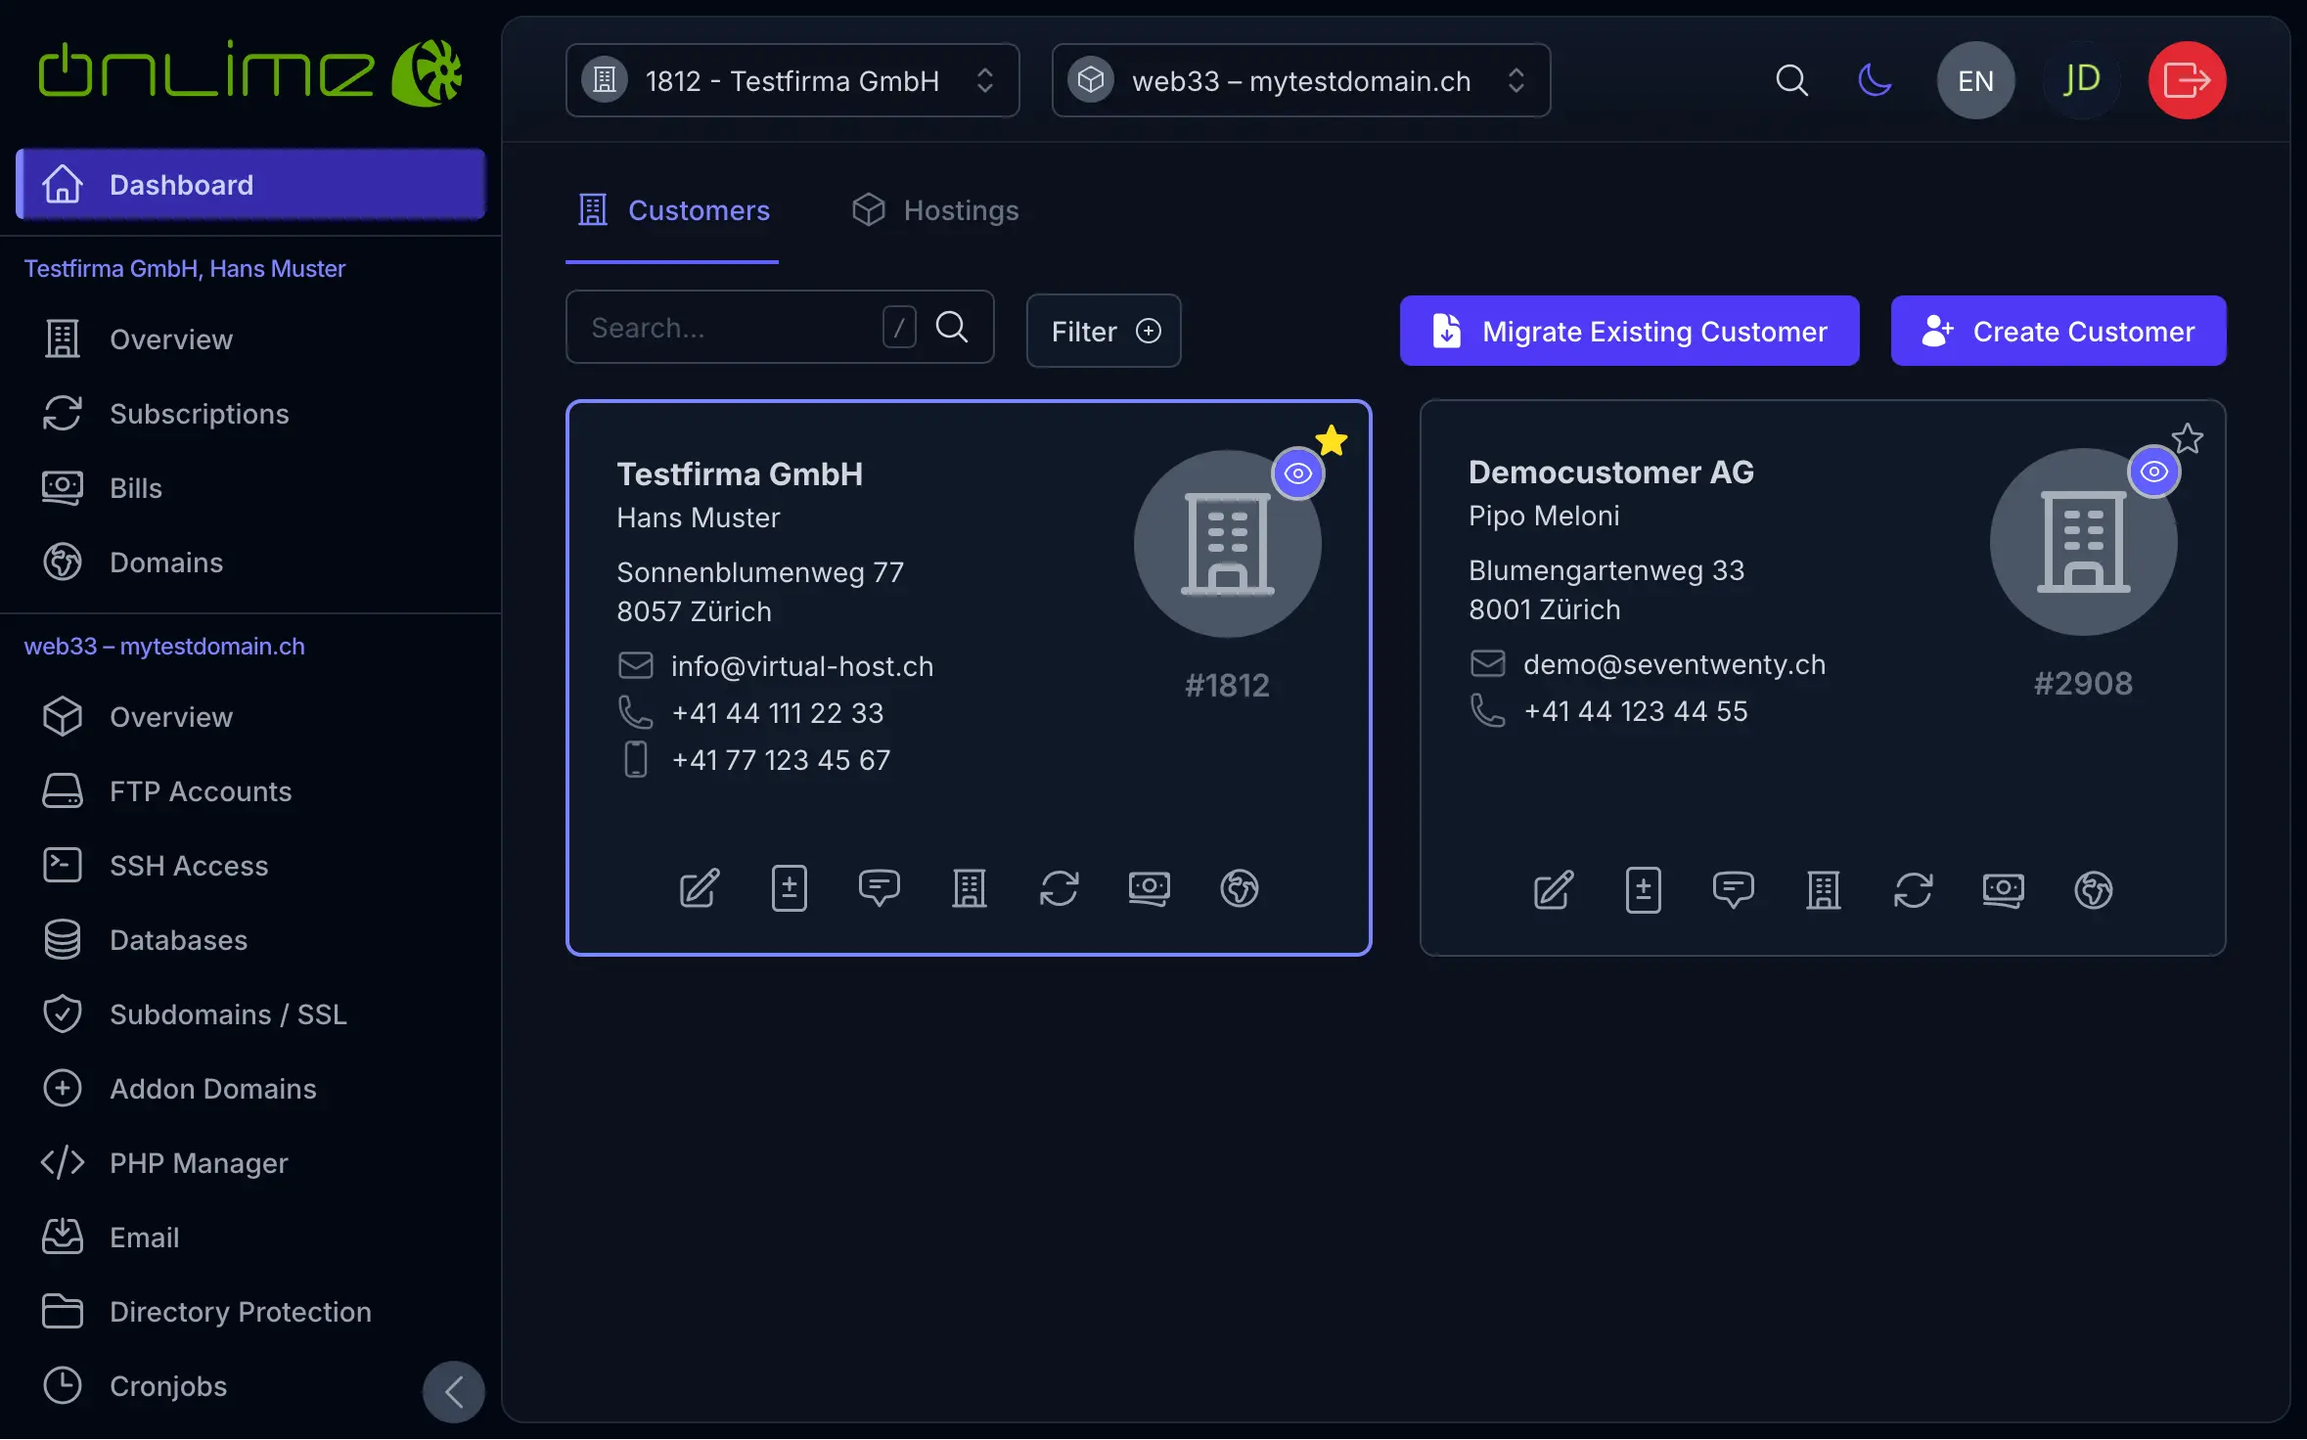Open the Filter options button
2307x1440 pixels.
click(1104, 332)
